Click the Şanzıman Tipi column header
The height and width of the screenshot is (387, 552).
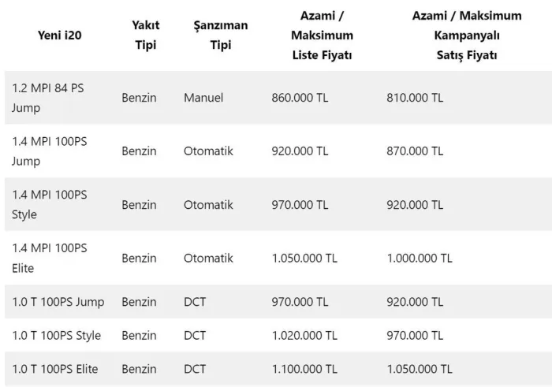click(220, 35)
